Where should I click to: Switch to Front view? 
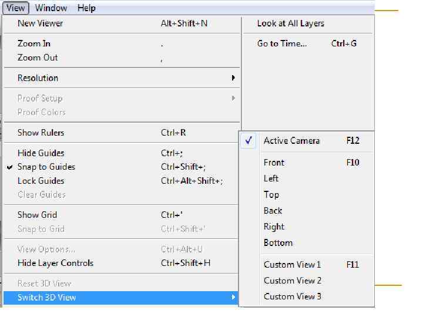pyautogui.click(x=274, y=163)
